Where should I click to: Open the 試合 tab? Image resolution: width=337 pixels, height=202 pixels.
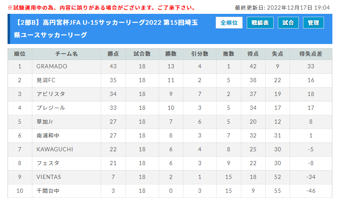[288, 23]
